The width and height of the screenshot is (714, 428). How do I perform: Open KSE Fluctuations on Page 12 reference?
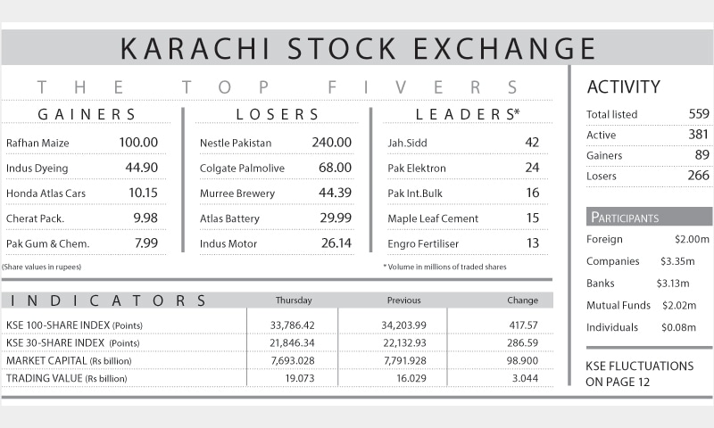click(640, 374)
